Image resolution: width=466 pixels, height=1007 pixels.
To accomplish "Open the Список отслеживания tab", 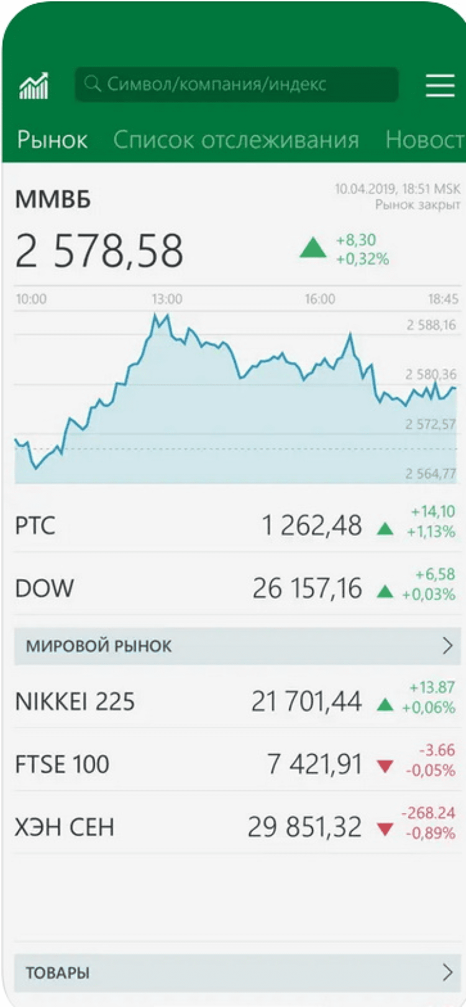I will click(x=236, y=140).
